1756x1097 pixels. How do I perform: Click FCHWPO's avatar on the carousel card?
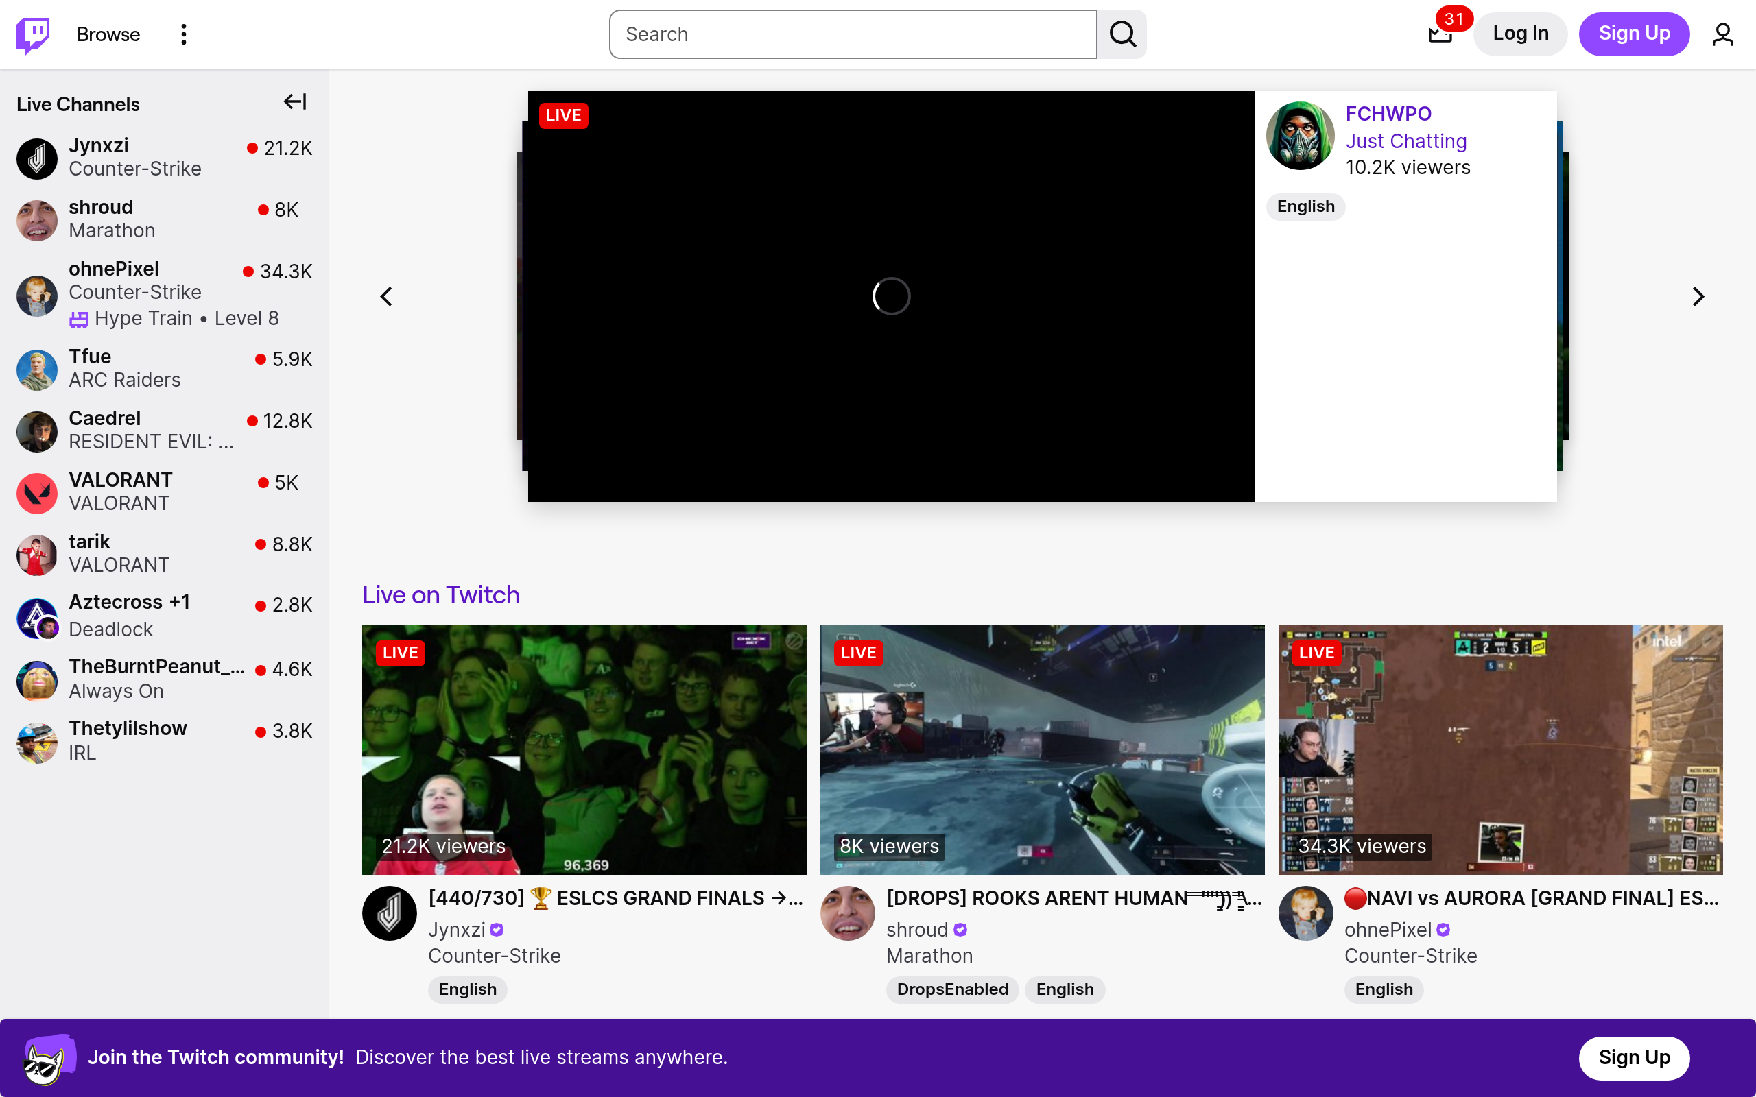[x=1301, y=136]
